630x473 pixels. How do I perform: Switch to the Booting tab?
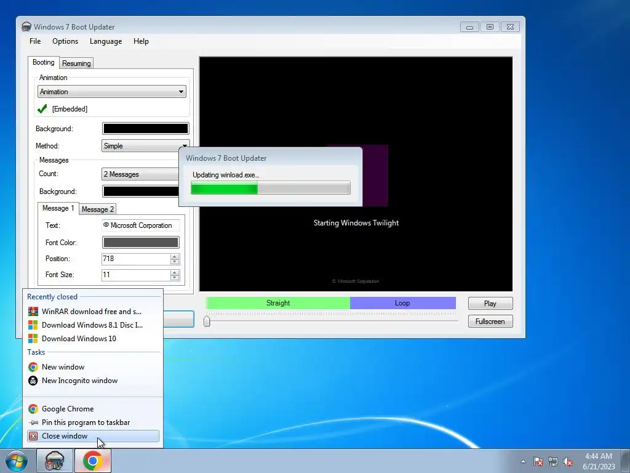point(44,62)
